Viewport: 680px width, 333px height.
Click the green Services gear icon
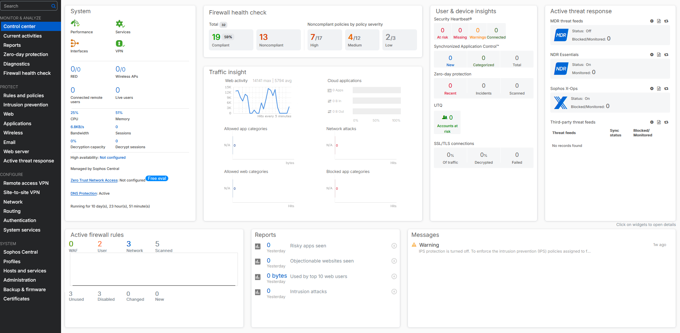pyautogui.click(x=120, y=24)
